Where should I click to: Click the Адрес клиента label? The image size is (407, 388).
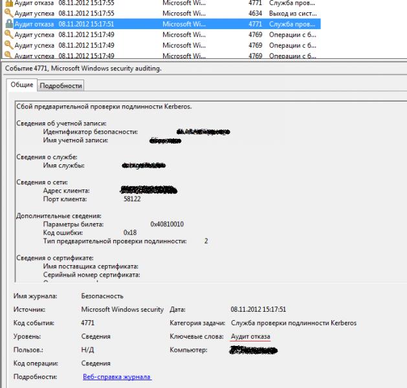point(66,191)
